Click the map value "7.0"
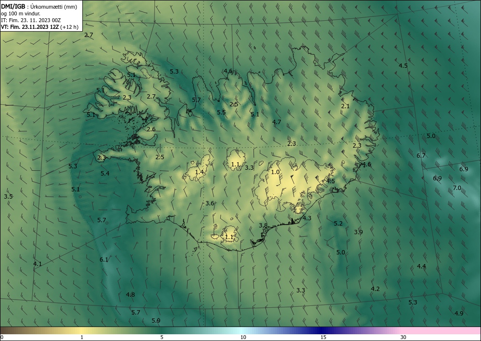Screen dimensions: 481x341 (457, 188)
